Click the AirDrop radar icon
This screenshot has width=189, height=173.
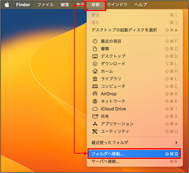pos(95,94)
